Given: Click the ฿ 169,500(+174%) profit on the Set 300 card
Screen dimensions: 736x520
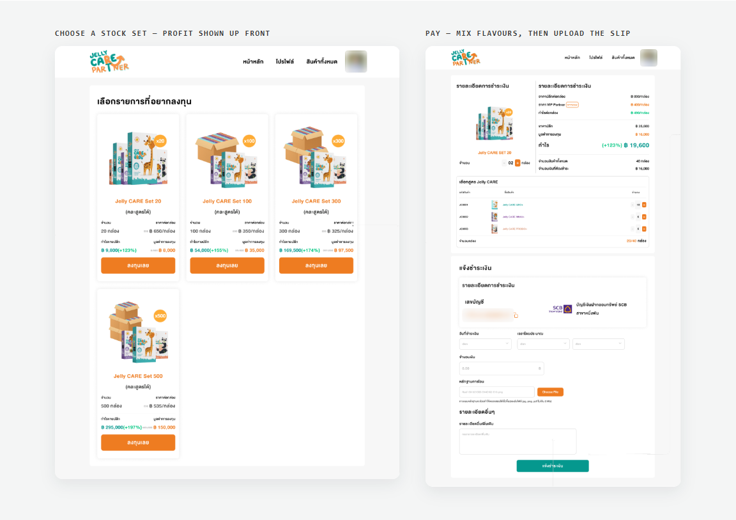Looking at the screenshot, I should (300, 250).
